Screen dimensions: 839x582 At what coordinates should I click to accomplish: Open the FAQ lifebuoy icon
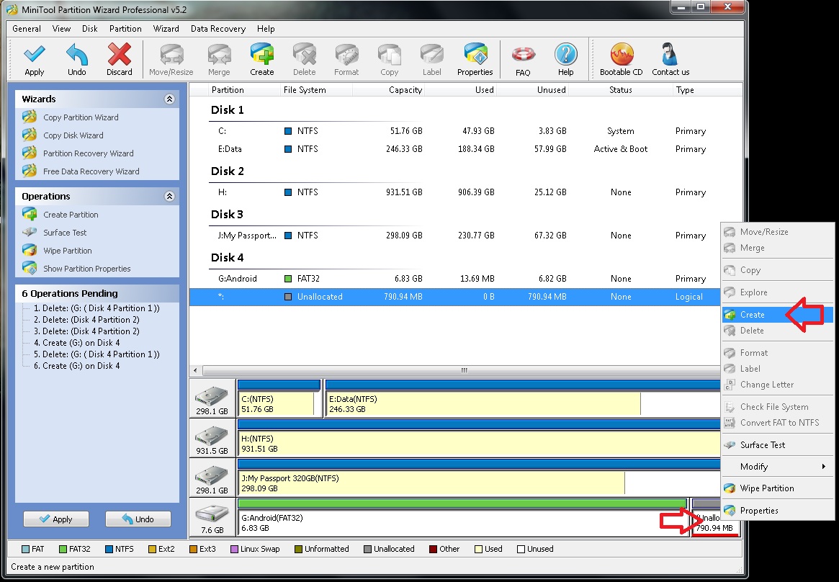point(523,55)
